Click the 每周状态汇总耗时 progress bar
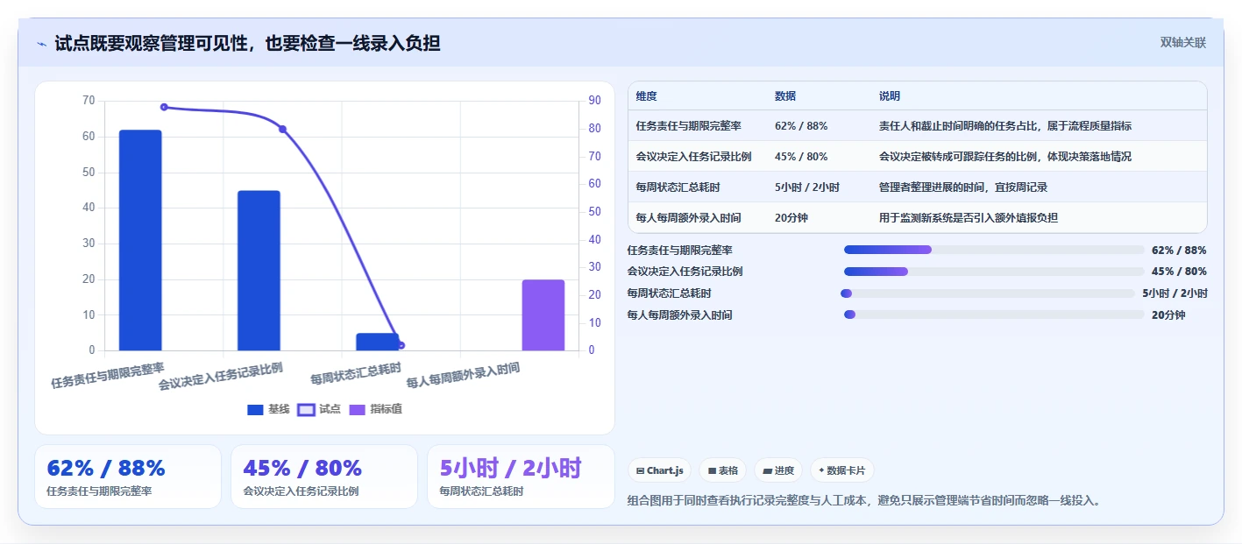 click(x=988, y=293)
